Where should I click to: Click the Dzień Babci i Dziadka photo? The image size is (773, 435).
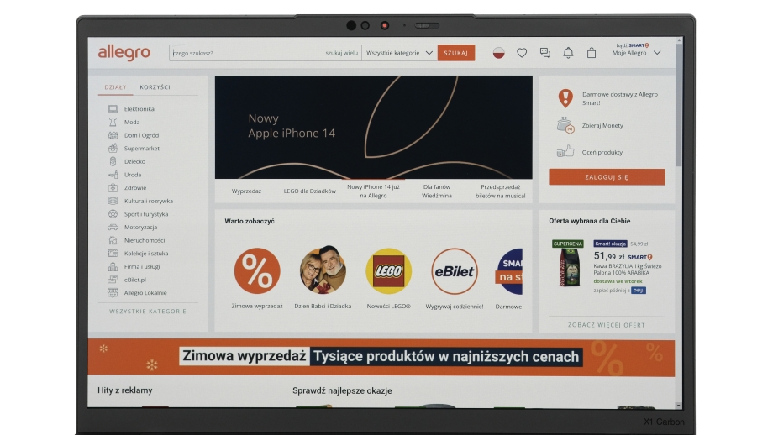point(323,271)
